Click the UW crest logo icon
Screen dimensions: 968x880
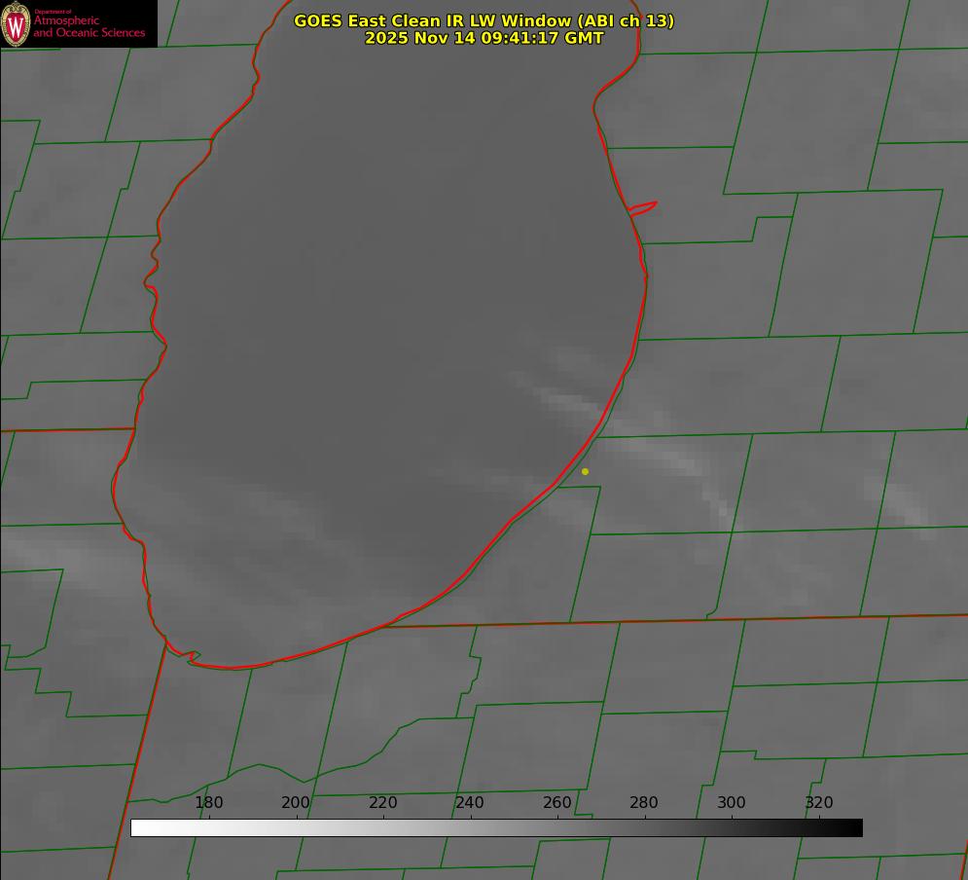(x=16, y=23)
